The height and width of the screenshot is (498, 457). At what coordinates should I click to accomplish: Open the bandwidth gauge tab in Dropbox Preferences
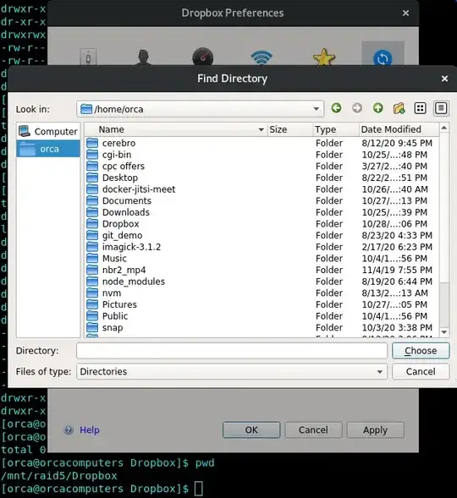pos(203,57)
